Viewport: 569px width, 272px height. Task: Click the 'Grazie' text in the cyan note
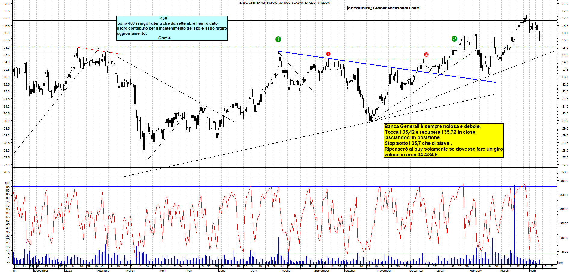(x=164, y=38)
